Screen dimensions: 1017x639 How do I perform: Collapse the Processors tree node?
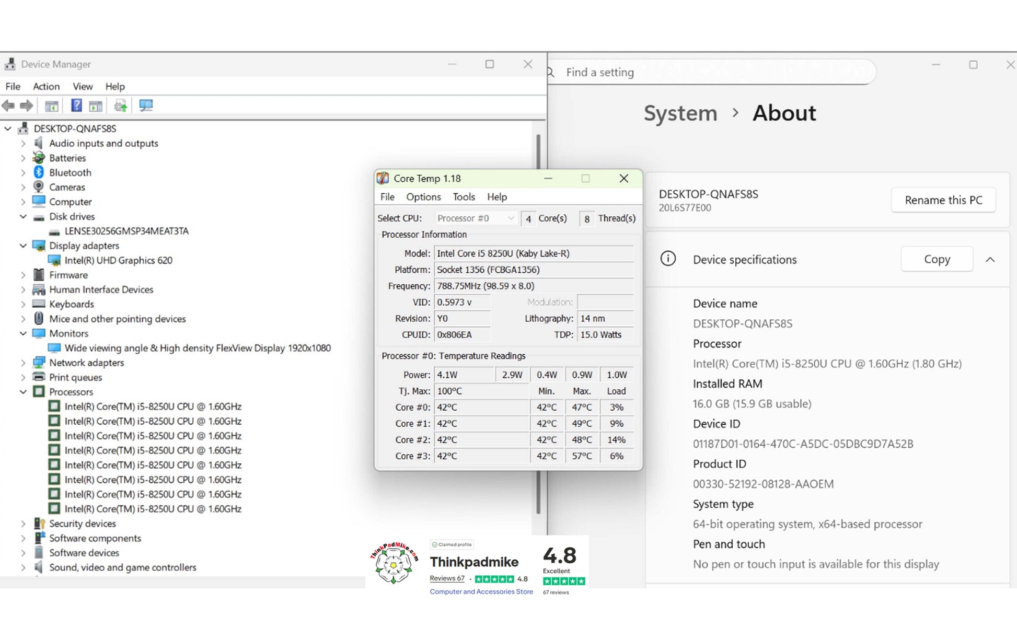coord(23,392)
